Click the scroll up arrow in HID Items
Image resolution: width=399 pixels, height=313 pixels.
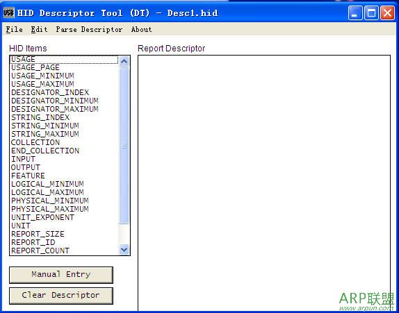124,62
